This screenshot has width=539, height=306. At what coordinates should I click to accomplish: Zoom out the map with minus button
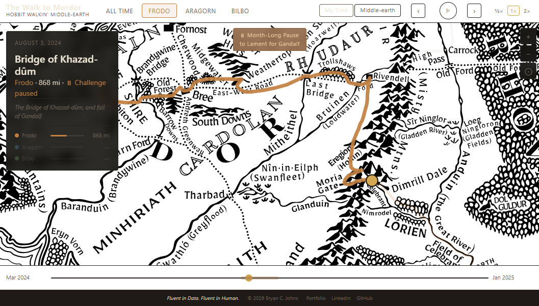[x=528, y=54]
